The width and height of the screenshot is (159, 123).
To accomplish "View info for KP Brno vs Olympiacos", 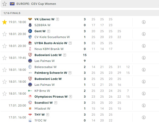I will click(144, 94).
